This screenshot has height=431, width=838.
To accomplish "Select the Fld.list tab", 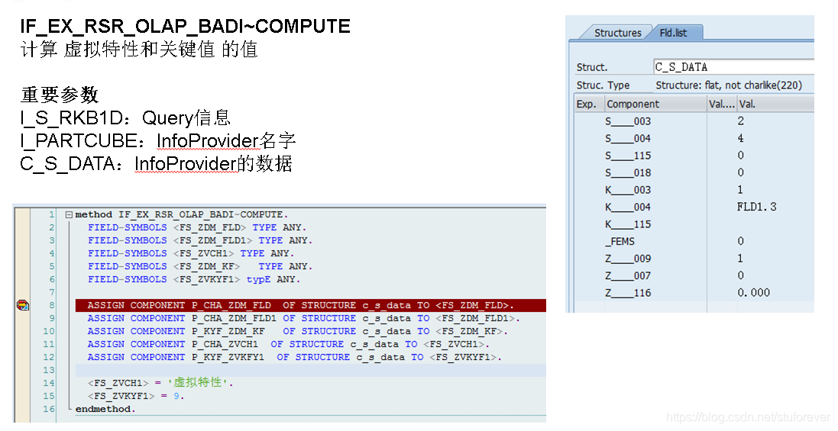I will [673, 33].
